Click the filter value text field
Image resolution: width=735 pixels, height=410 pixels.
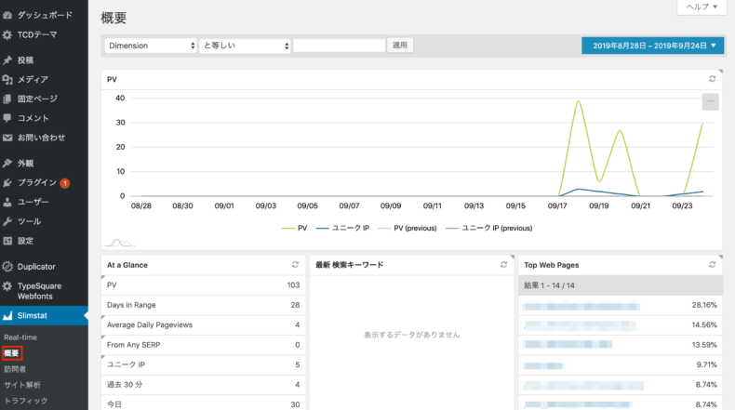pyautogui.click(x=339, y=46)
